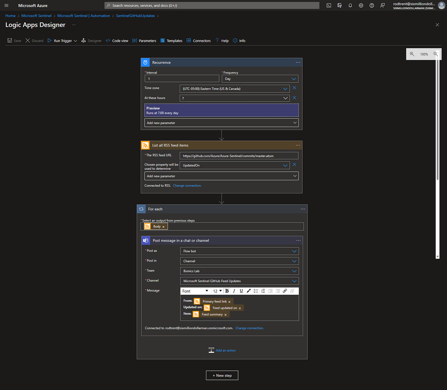This screenshot has height=390, width=447.
Task: Open Connectors from the toolbar
Action: click(199, 41)
